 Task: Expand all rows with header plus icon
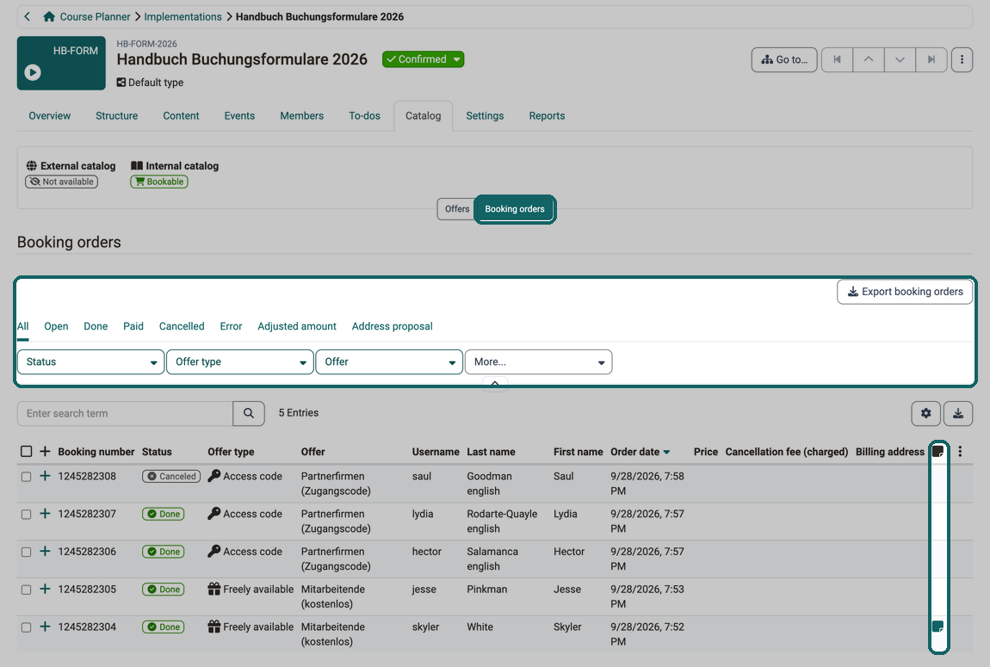pos(45,451)
